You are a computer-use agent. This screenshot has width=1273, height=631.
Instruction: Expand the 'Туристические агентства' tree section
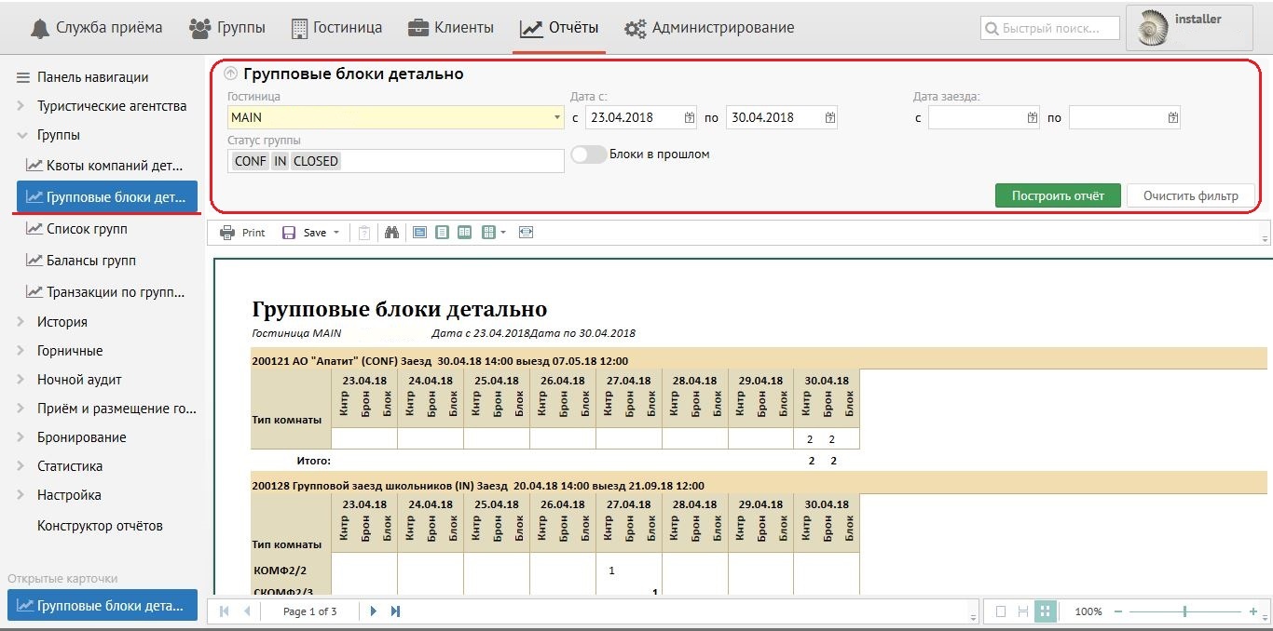tap(21, 106)
